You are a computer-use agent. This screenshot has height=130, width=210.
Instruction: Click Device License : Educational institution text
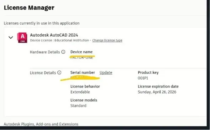pyautogui.click(x=59, y=40)
